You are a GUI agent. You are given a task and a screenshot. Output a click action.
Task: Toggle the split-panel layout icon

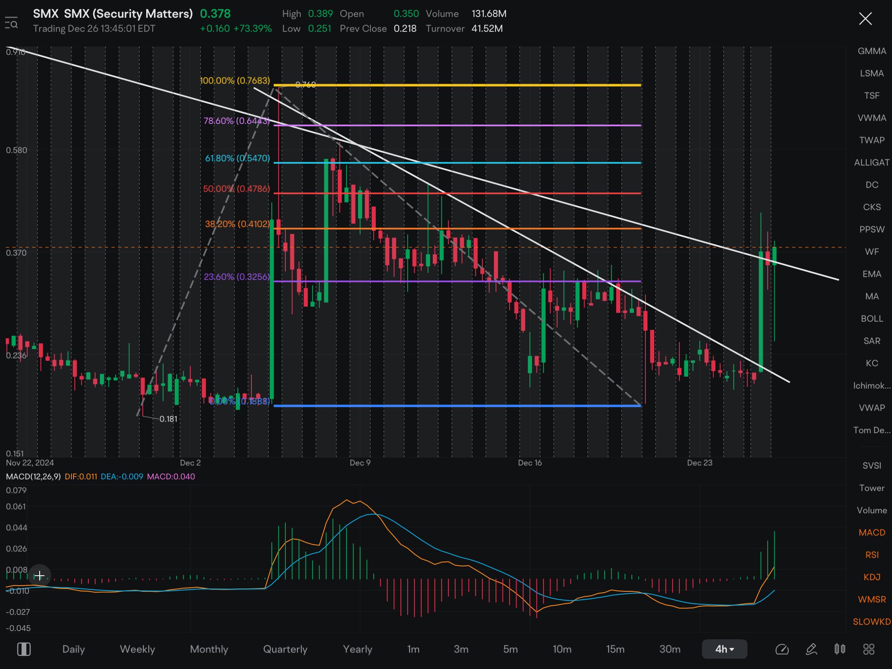[x=24, y=649]
